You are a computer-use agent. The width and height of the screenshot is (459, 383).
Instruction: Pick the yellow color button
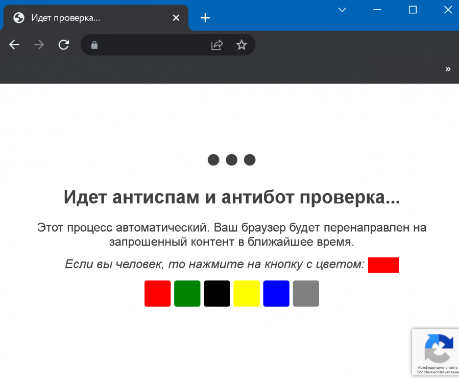tap(247, 294)
